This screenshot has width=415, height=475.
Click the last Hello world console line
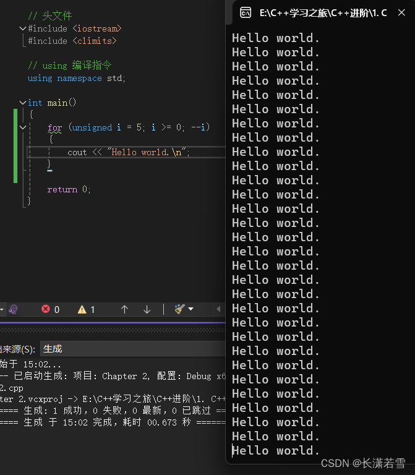pos(276,451)
